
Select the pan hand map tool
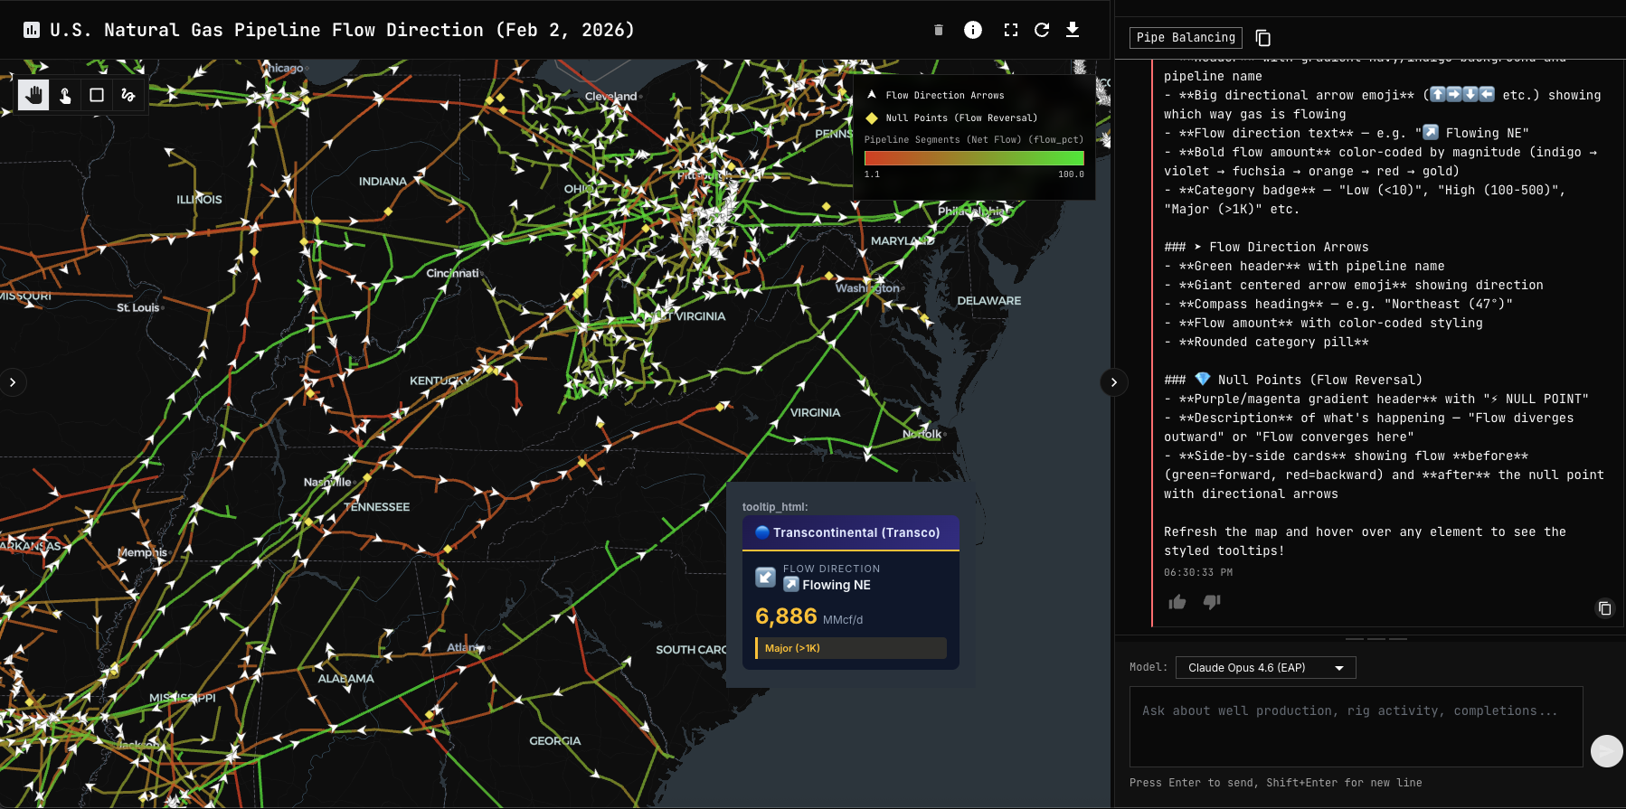[x=34, y=95]
